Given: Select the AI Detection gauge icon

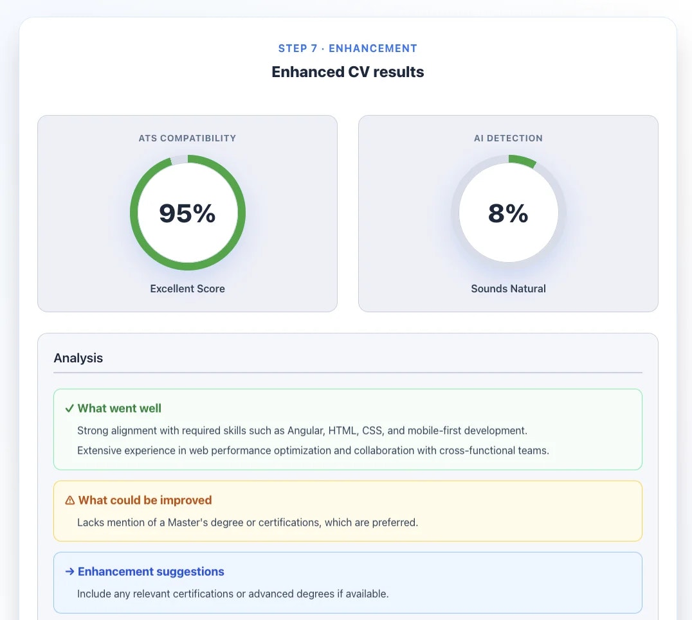Looking at the screenshot, I should [x=508, y=212].
